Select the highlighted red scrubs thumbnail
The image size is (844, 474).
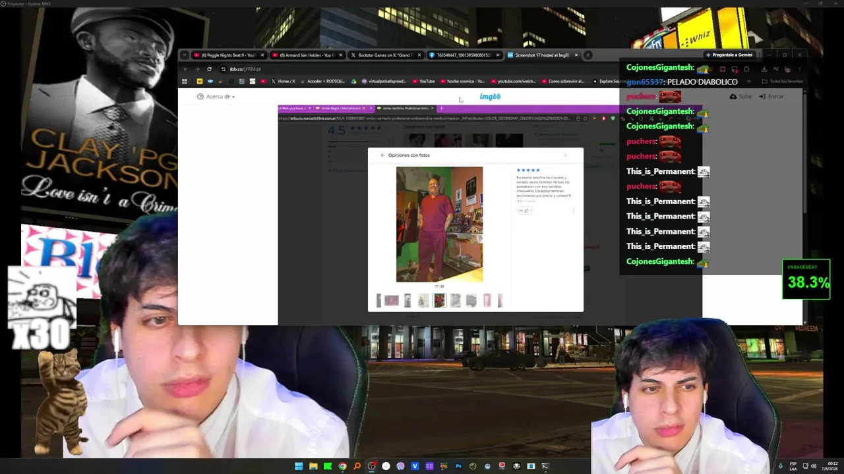(439, 301)
